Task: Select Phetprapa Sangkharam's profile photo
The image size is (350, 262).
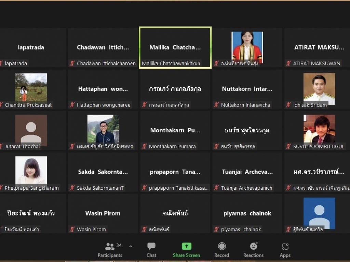Action: [31, 170]
